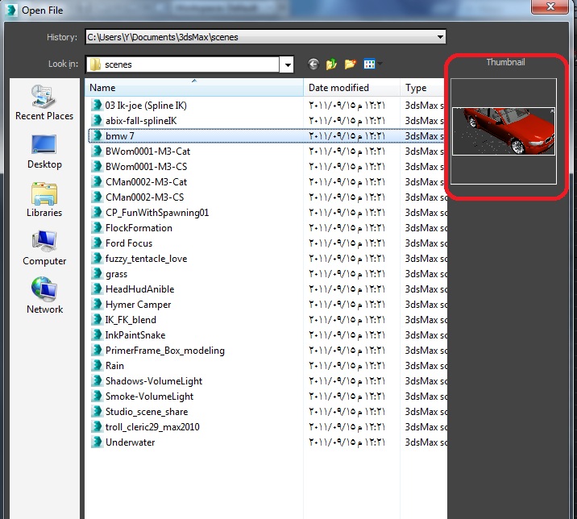The height and width of the screenshot is (519, 577).
Task: Select file InkPaintSnake
Action: pos(135,335)
